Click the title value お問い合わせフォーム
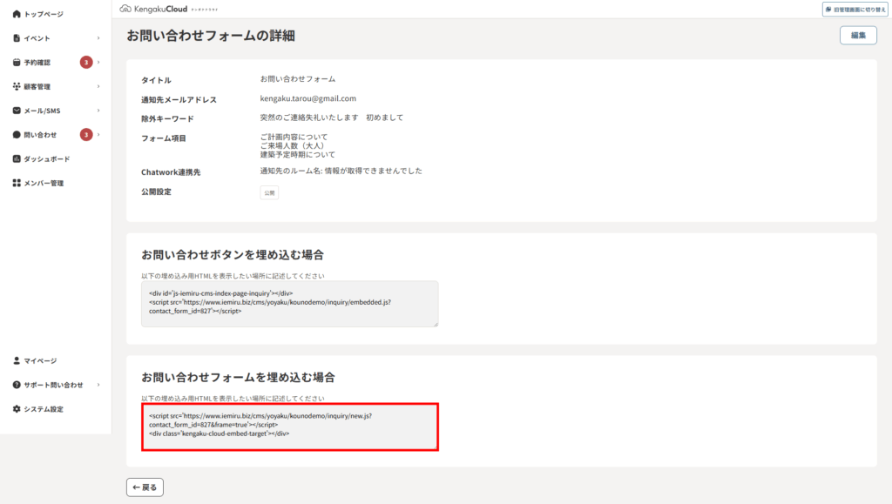 click(298, 79)
